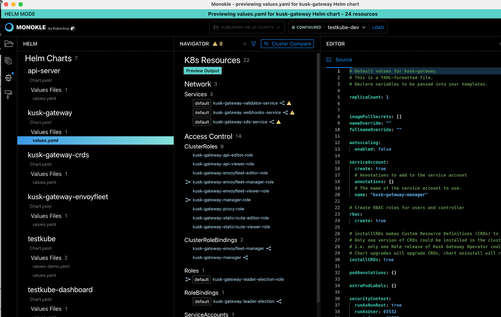The height and width of the screenshot is (317, 501).
Task: Select the kusk-gateway-proxy-role resource
Action: pos(218,209)
